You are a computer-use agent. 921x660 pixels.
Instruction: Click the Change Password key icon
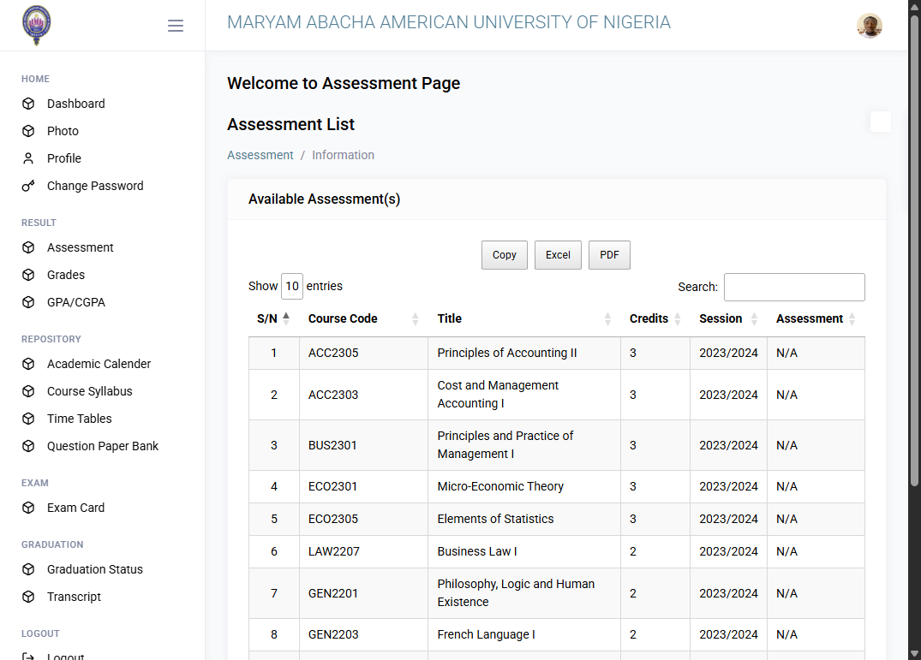(x=28, y=186)
